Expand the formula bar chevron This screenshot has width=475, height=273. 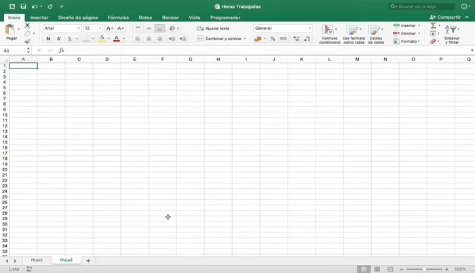coord(472,51)
